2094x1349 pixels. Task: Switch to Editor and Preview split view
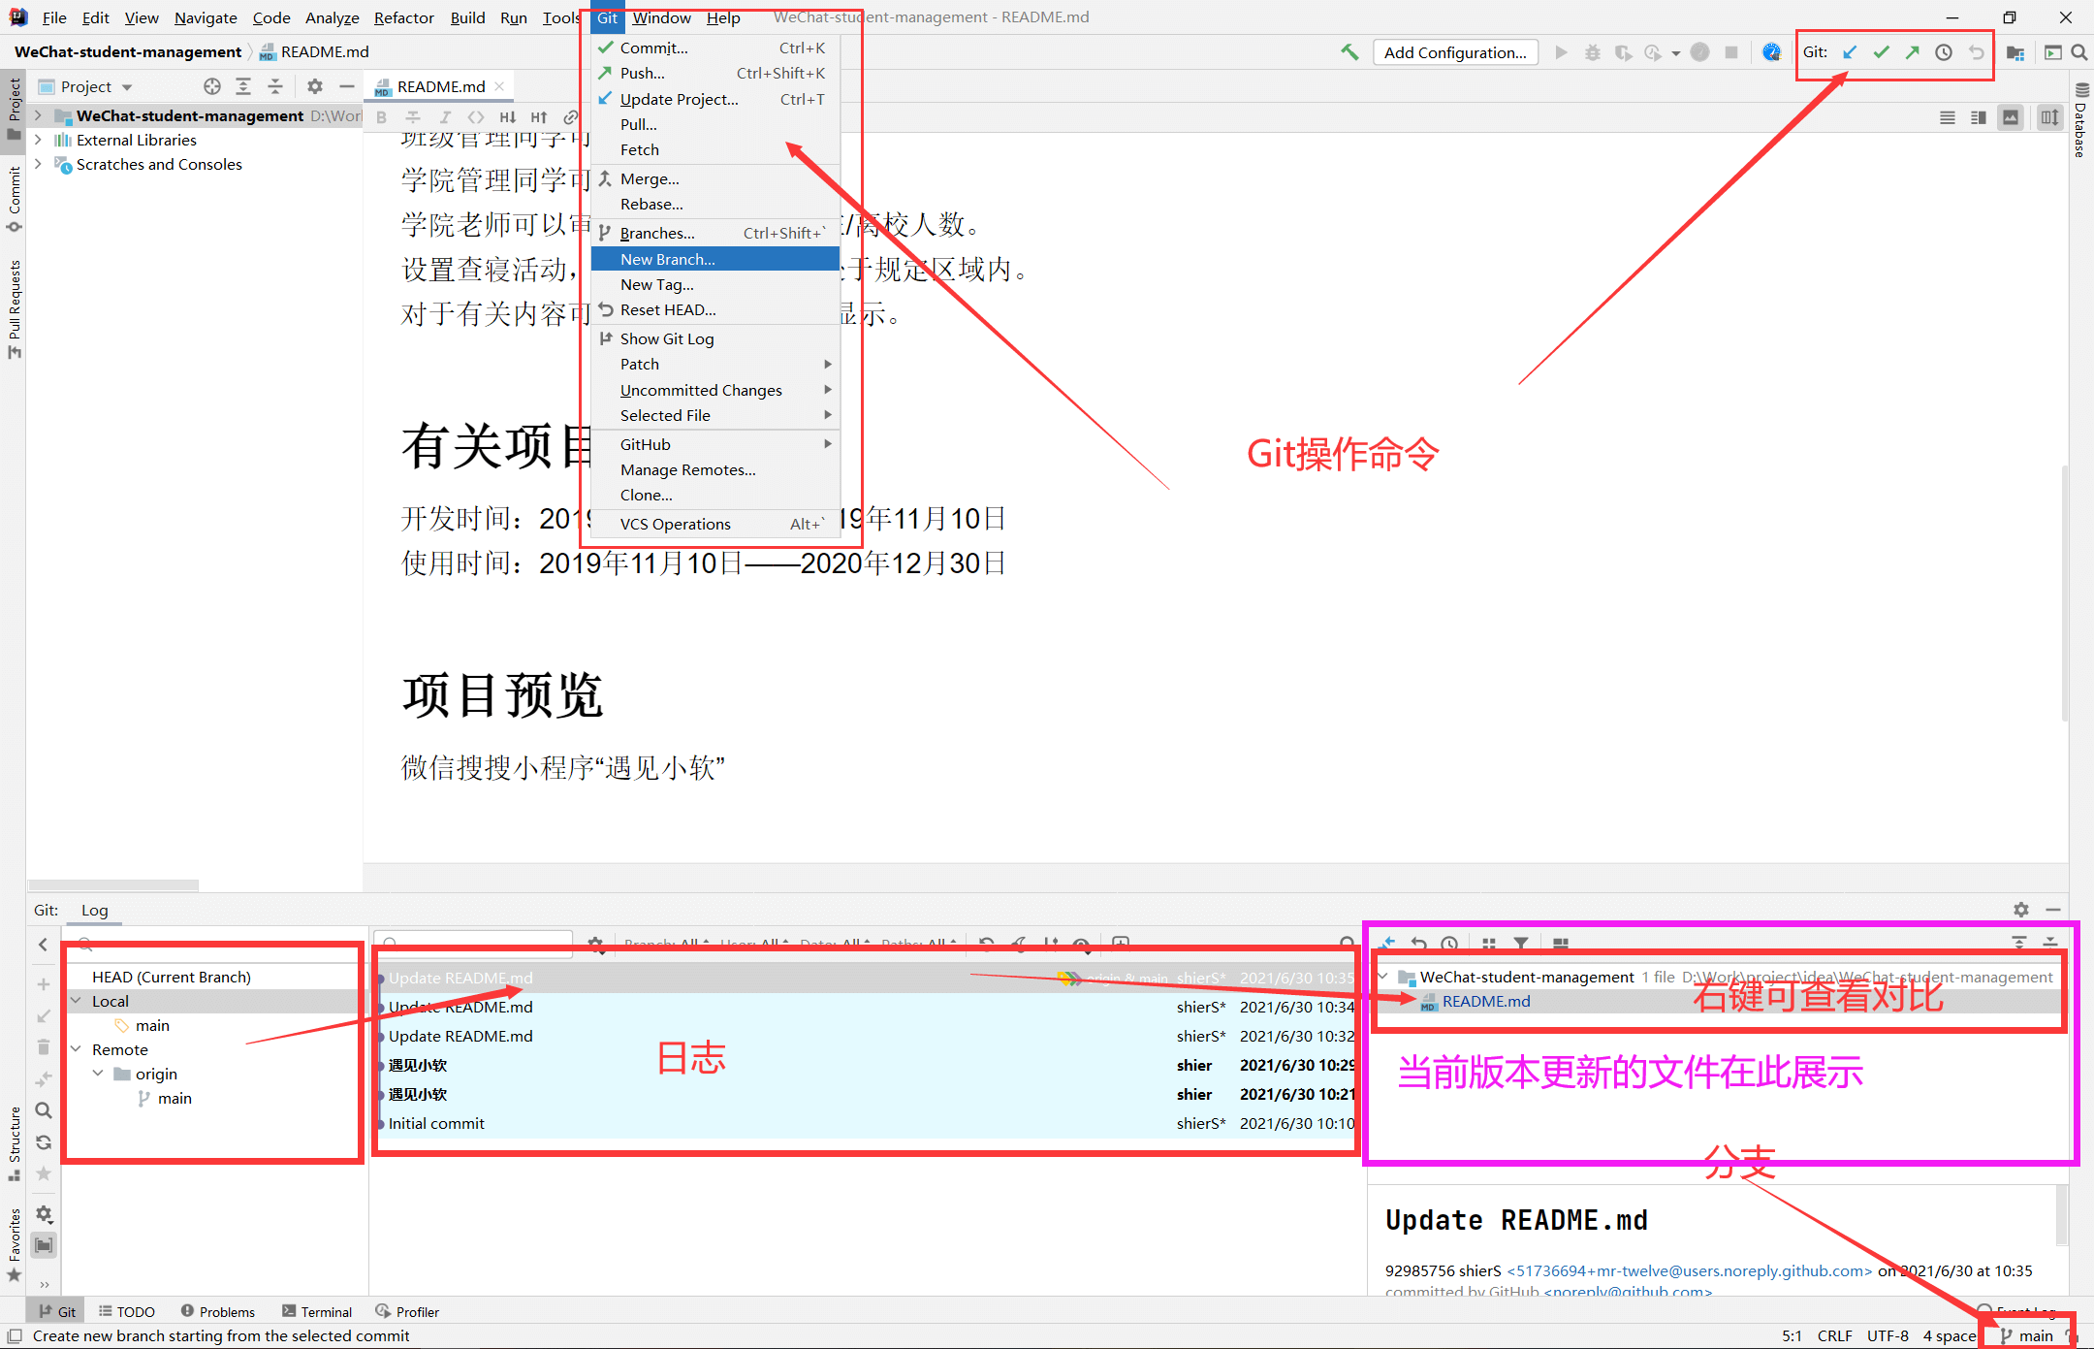pyautogui.click(x=1979, y=117)
